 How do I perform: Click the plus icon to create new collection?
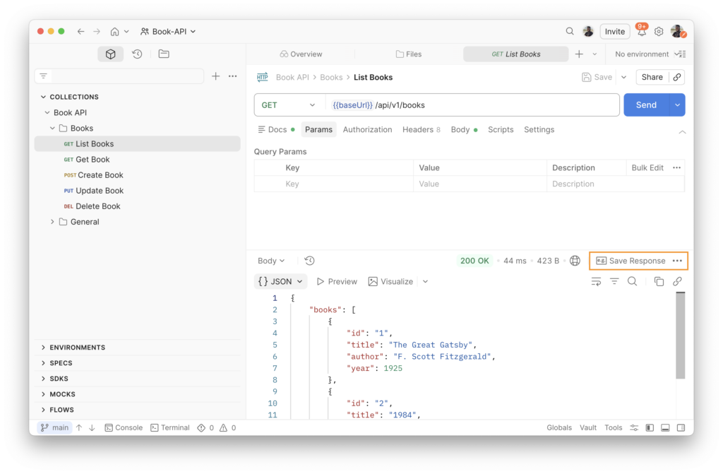click(x=215, y=76)
